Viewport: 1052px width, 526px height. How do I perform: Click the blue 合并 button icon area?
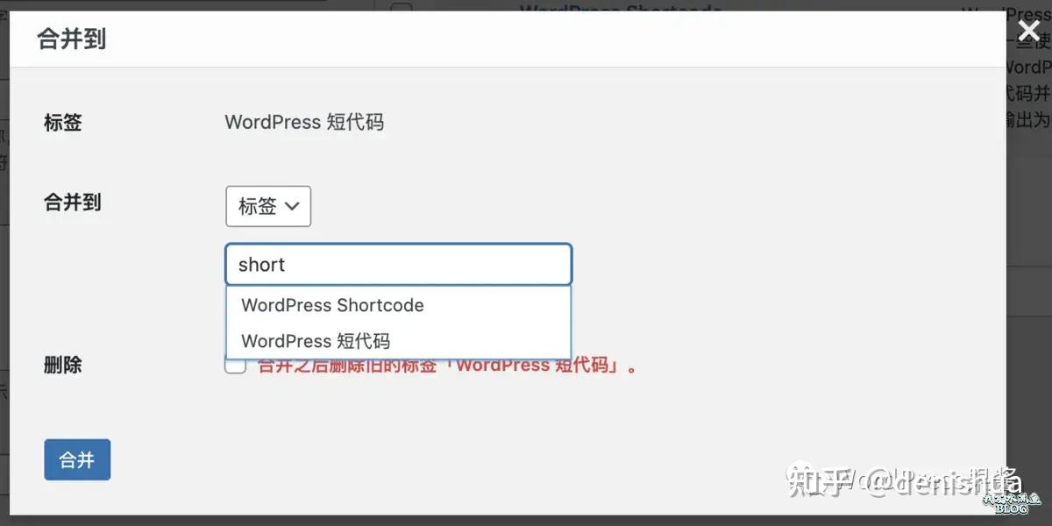tap(77, 459)
